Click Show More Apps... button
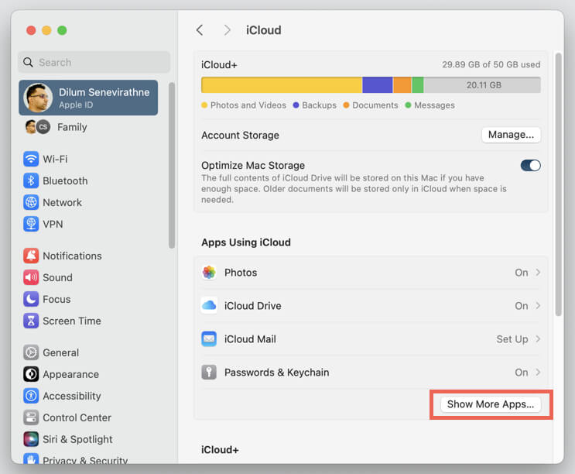 click(491, 404)
